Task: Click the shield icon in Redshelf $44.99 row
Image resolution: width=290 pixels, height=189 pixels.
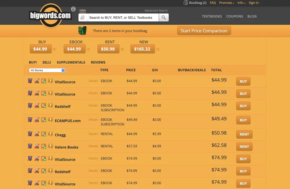Action: [30, 106]
